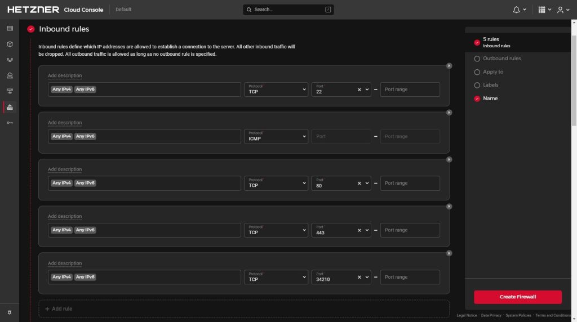Screen dimensions: 577x322
Task: Open the Security key icon in sidebar
Action: coord(10,123)
